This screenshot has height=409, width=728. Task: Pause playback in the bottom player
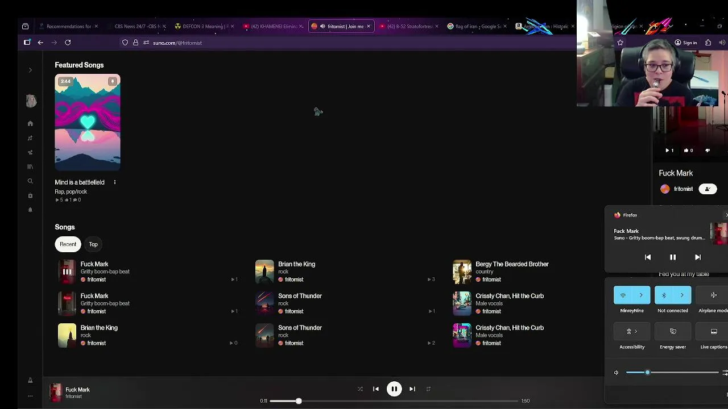point(394,389)
